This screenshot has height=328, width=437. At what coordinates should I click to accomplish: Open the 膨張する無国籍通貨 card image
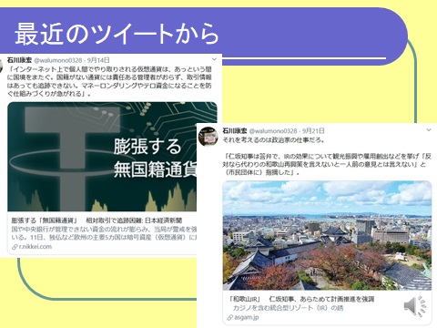click(102, 157)
